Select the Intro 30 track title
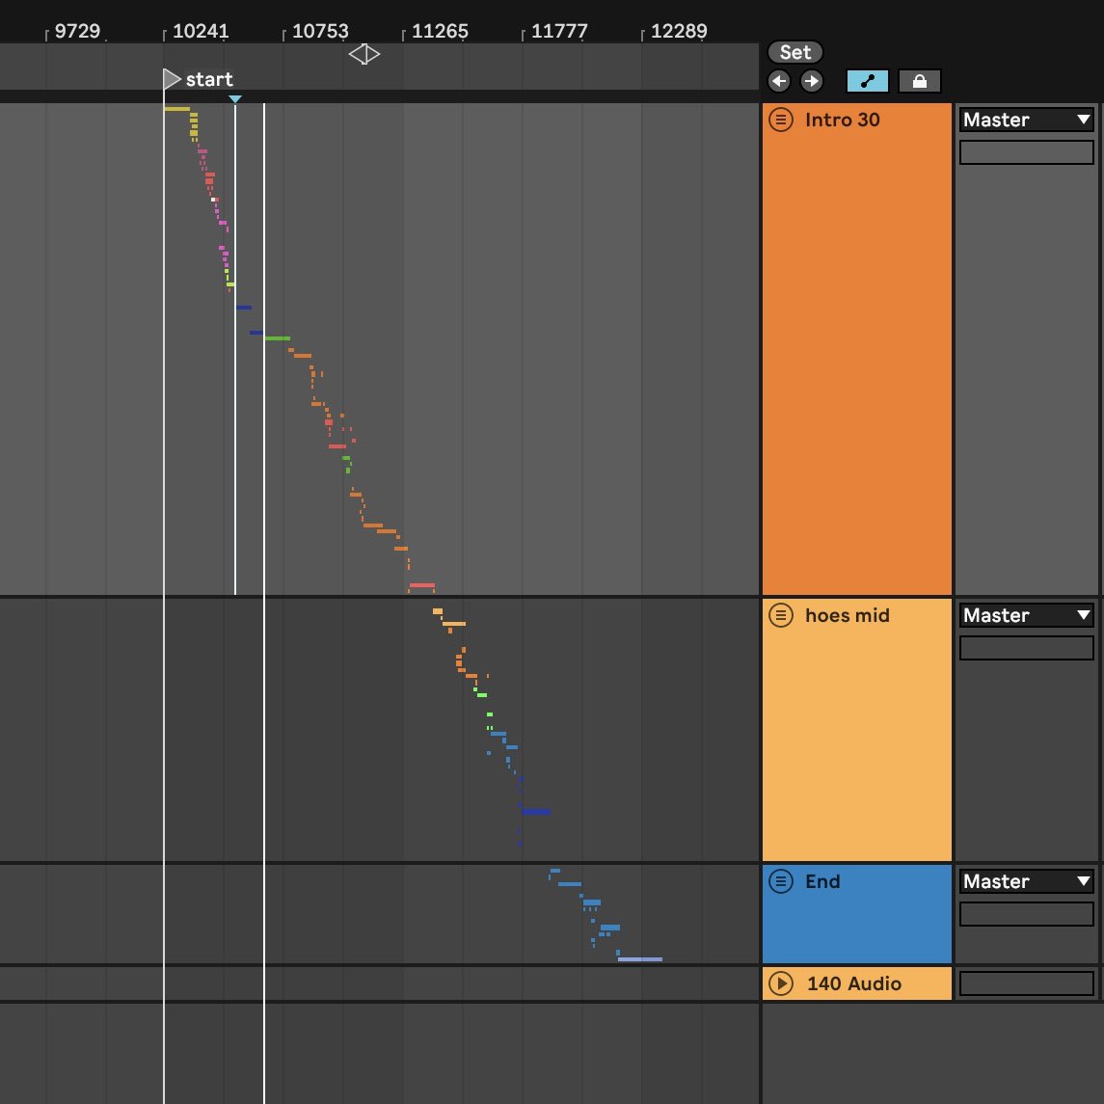This screenshot has height=1104, width=1104. tap(842, 120)
